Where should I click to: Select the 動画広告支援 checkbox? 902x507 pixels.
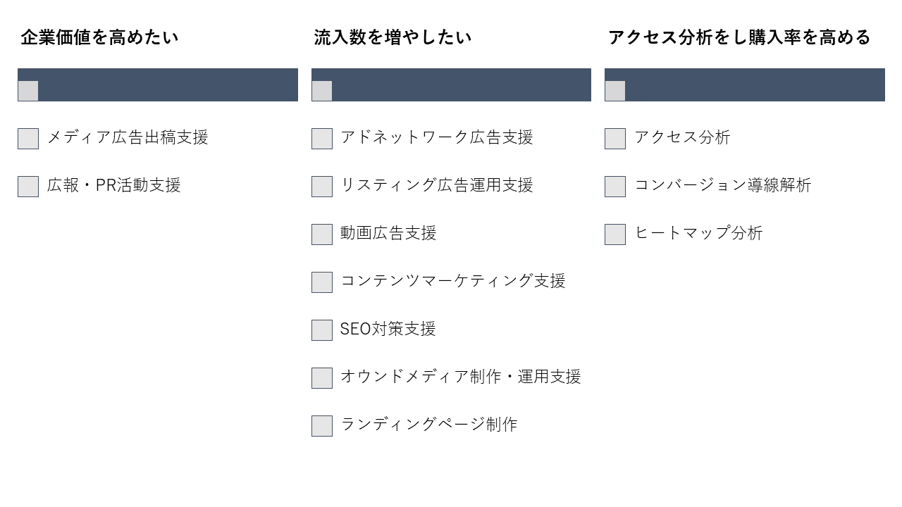pos(322,234)
